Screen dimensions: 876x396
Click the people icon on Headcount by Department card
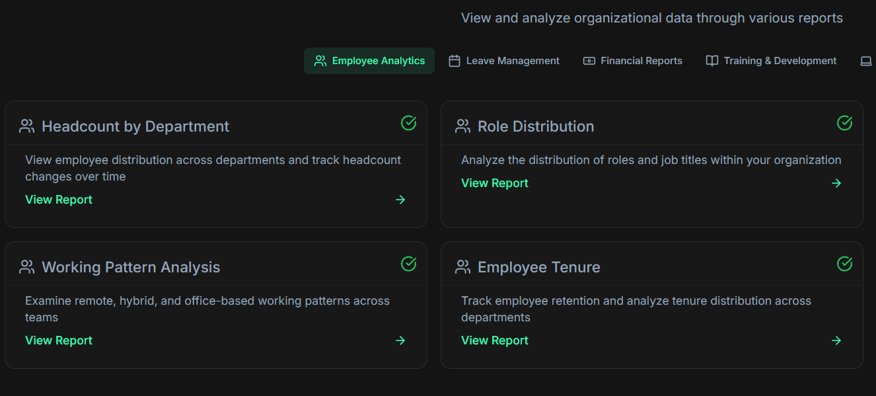[x=26, y=124]
